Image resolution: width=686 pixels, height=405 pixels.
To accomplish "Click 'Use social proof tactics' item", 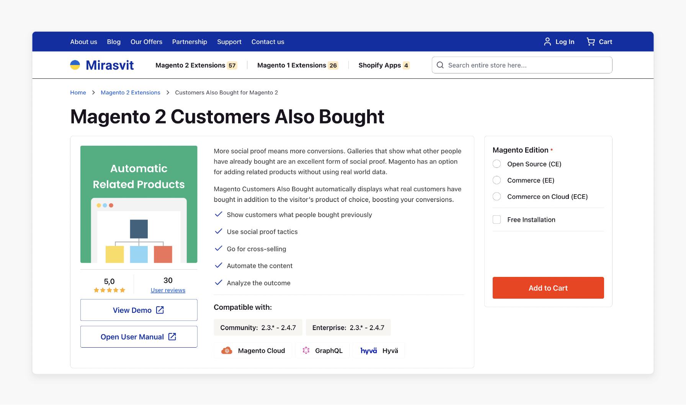I will pyautogui.click(x=262, y=232).
